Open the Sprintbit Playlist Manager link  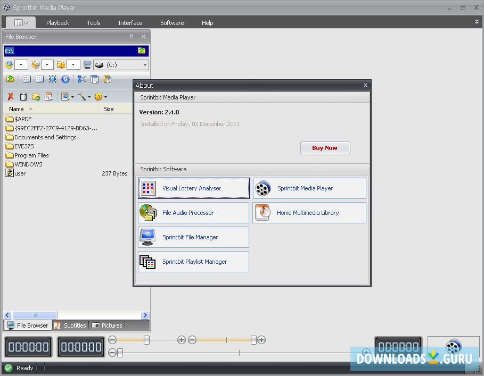[193, 262]
